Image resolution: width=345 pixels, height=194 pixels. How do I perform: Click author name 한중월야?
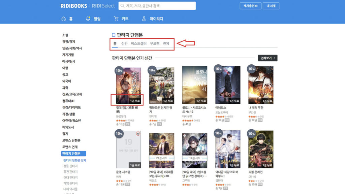point(121,116)
